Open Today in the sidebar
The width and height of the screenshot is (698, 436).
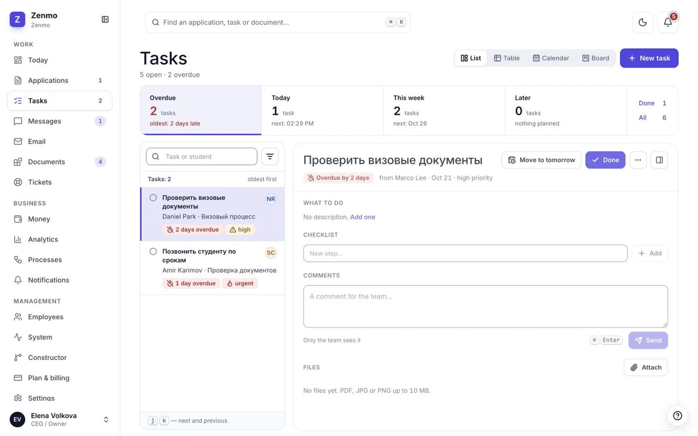coord(59,60)
